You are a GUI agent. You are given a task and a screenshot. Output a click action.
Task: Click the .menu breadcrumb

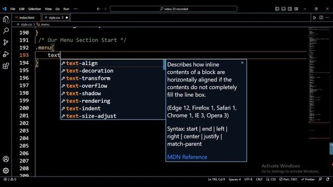(45, 24)
